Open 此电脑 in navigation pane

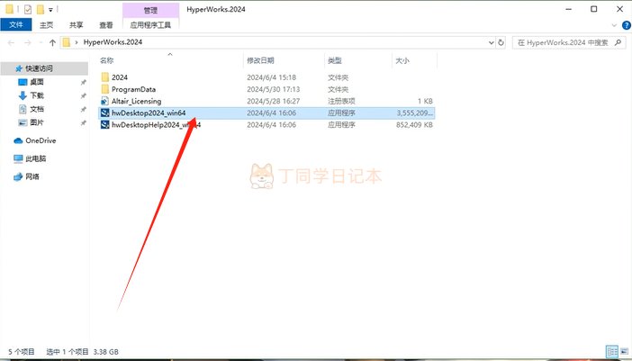(35, 158)
